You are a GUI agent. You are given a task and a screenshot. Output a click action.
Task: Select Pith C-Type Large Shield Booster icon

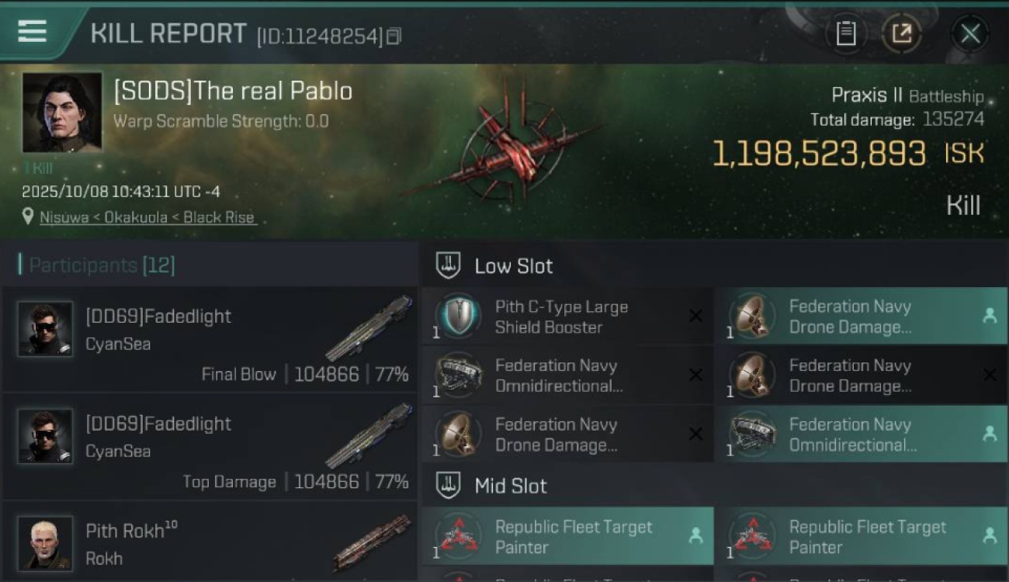[x=458, y=317]
